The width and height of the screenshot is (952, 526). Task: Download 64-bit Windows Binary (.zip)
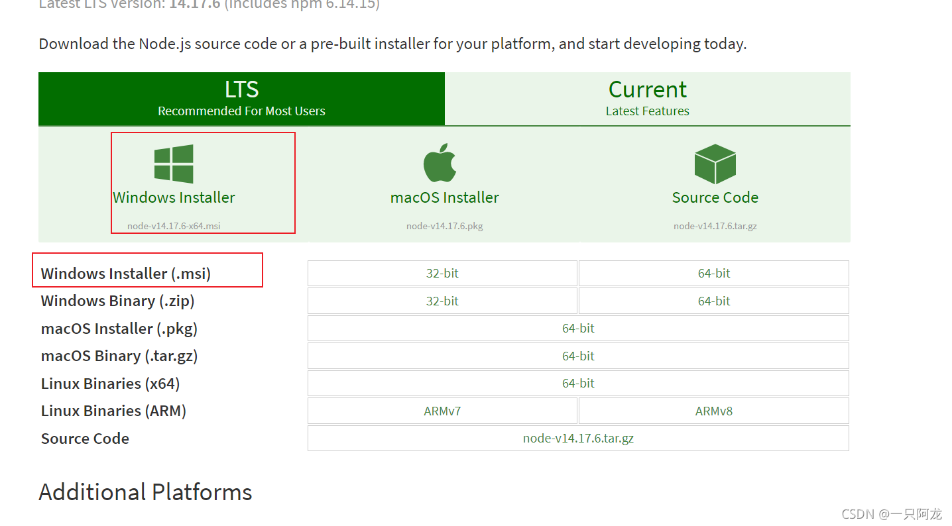coord(714,301)
